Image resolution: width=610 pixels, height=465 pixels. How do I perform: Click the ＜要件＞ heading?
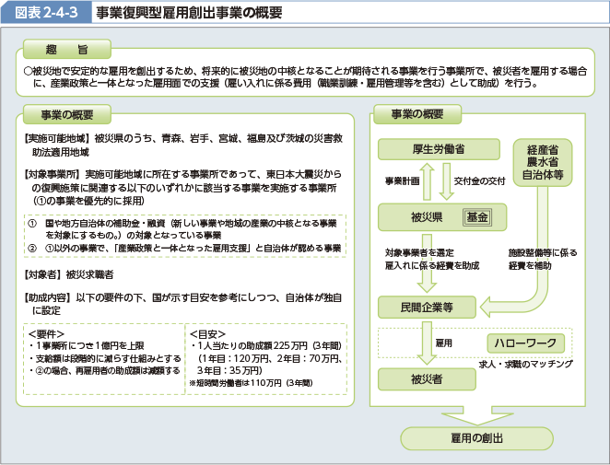tap(45, 333)
